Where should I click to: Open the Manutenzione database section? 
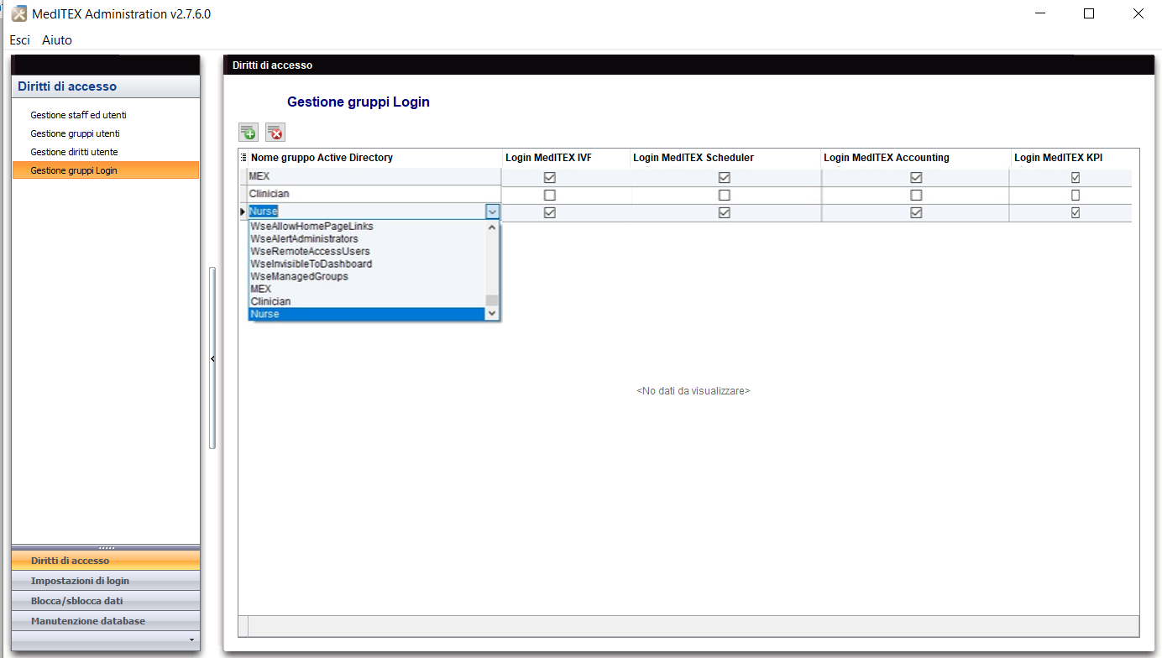click(x=106, y=621)
